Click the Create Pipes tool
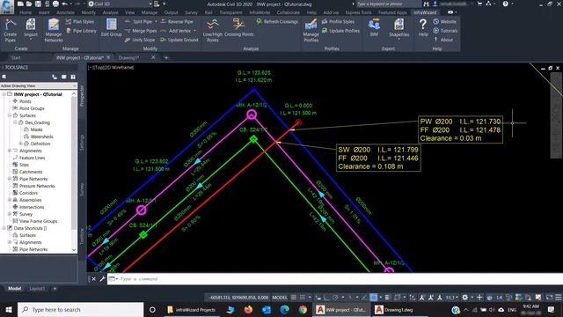The width and height of the screenshot is (563, 317). pyautogui.click(x=11, y=31)
